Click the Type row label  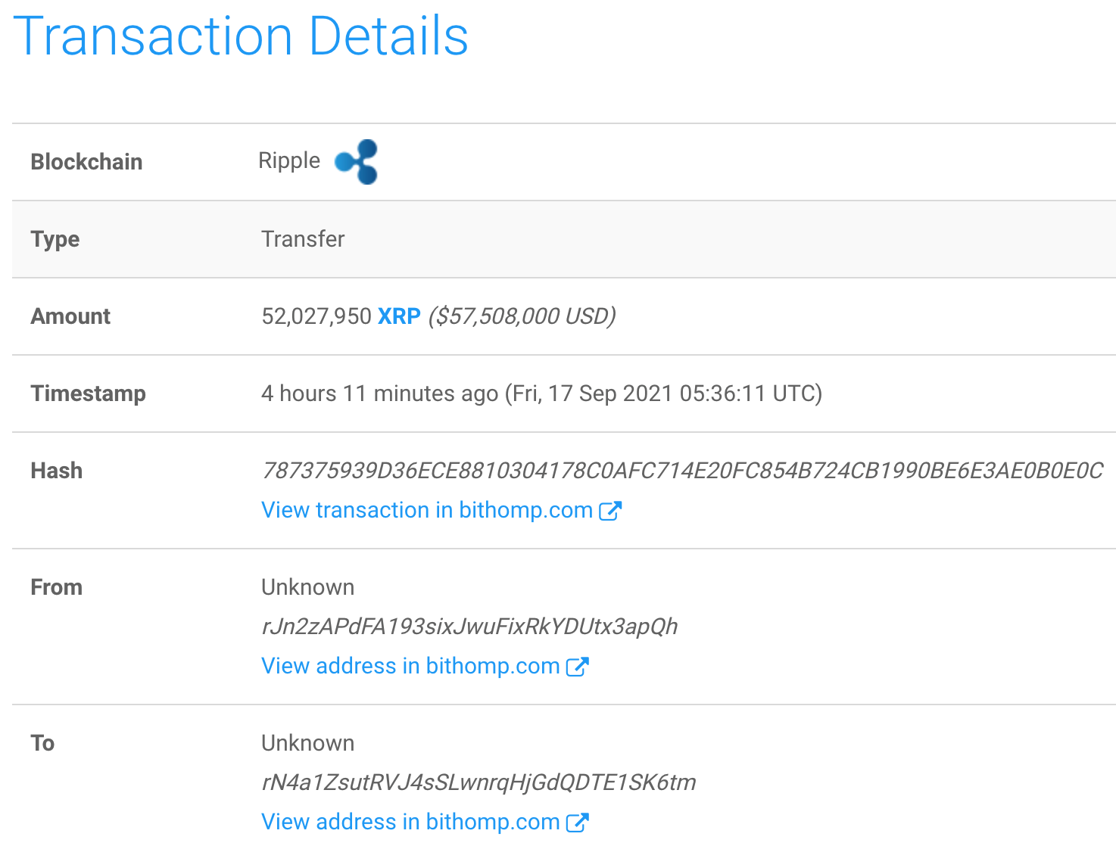(x=55, y=239)
